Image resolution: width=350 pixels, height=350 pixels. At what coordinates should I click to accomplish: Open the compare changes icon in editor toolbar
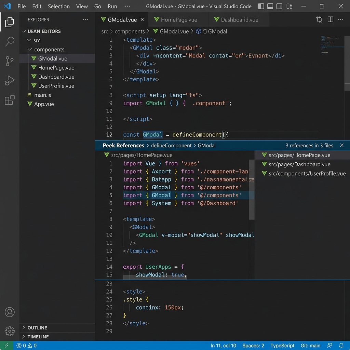coord(319,19)
